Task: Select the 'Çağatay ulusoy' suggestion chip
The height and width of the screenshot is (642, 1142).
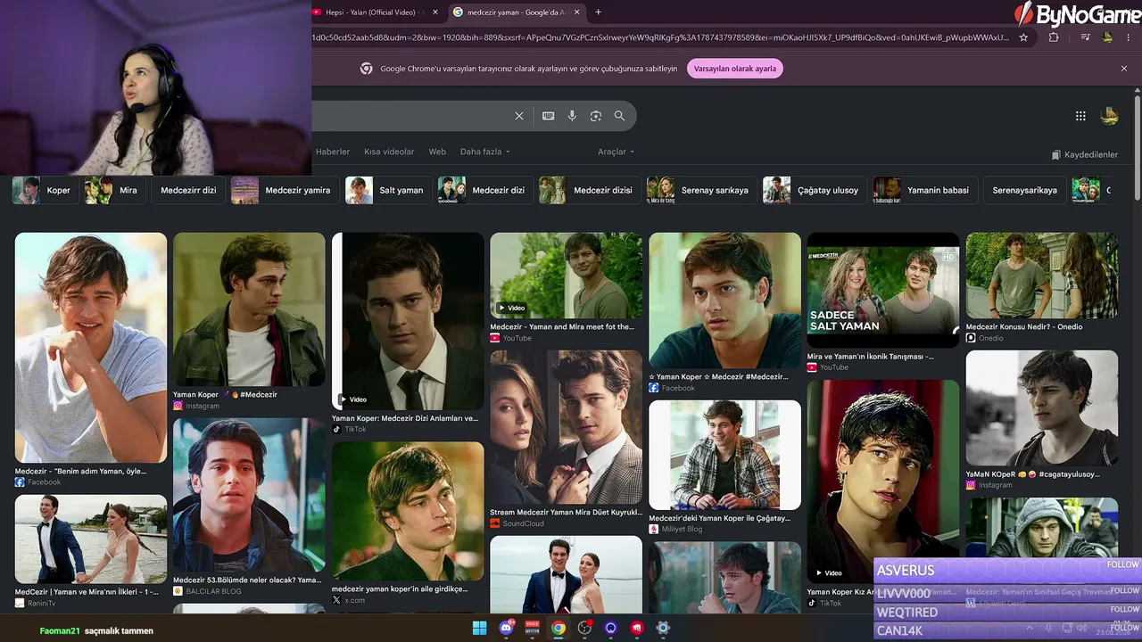Action: 814,190
